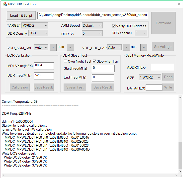The width and height of the screenshot is (183, 178).
Task: Click the VDD_ARM_CAP auto value field
Action: [x=62, y=47]
